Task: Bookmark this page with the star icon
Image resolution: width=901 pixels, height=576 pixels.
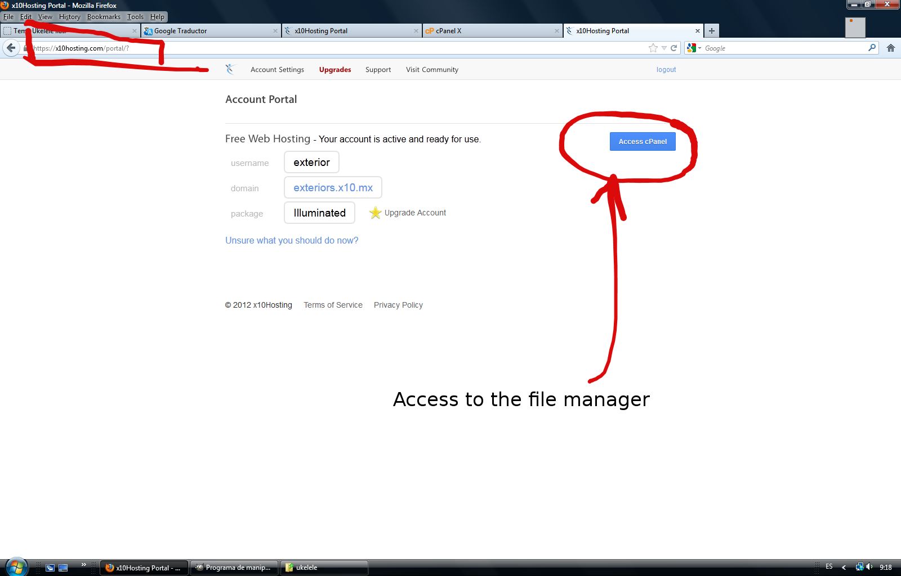Action: [x=653, y=48]
